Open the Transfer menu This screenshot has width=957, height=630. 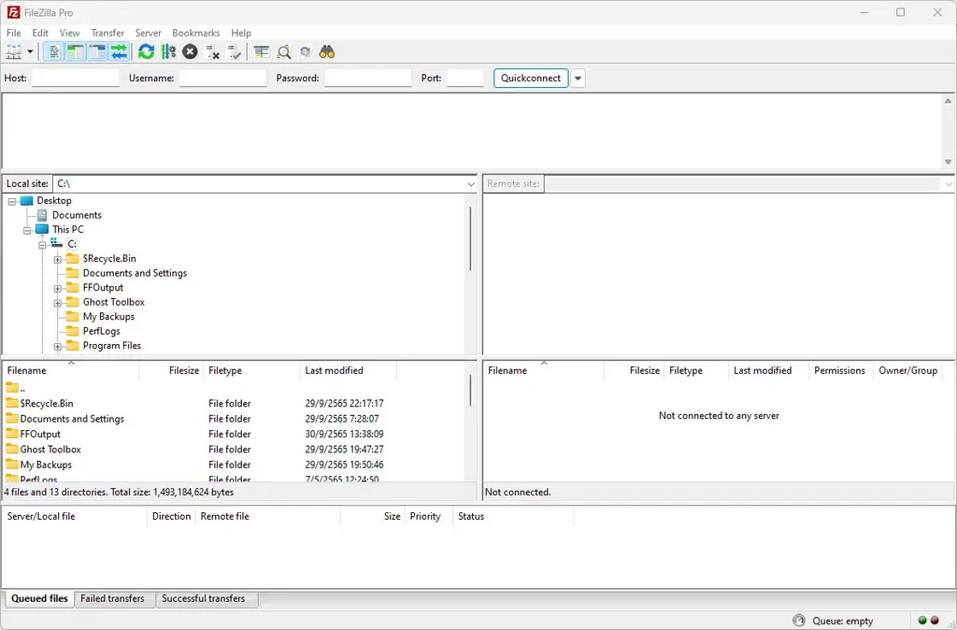click(107, 33)
